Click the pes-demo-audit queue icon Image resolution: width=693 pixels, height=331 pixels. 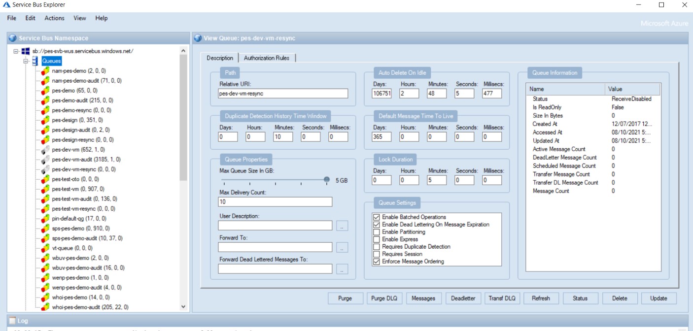[x=45, y=100]
